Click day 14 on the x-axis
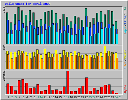The height and width of the screenshot is (100, 128). tap(56, 97)
